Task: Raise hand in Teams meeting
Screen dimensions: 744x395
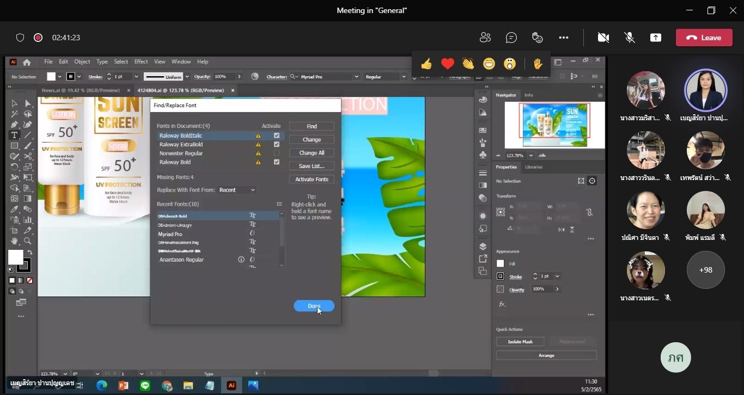Action: (538, 64)
